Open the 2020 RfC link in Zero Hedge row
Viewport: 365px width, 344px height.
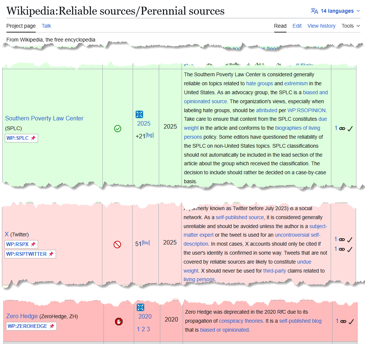[x=145, y=316]
